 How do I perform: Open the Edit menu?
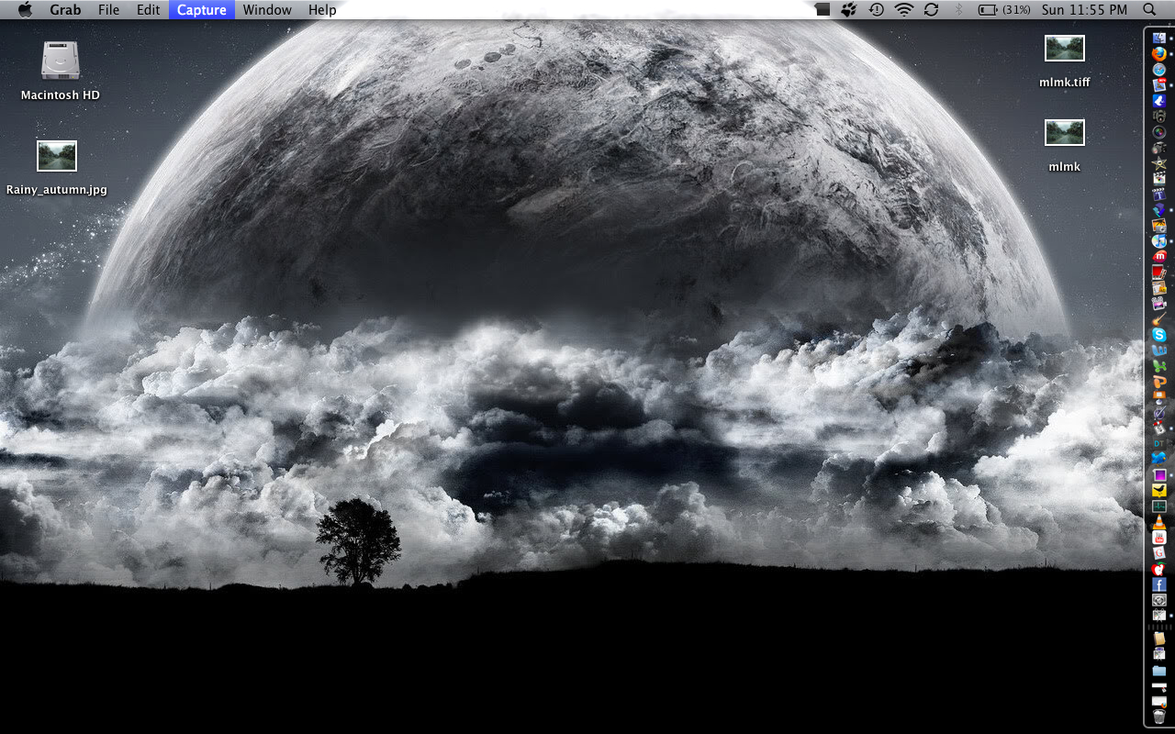(148, 10)
